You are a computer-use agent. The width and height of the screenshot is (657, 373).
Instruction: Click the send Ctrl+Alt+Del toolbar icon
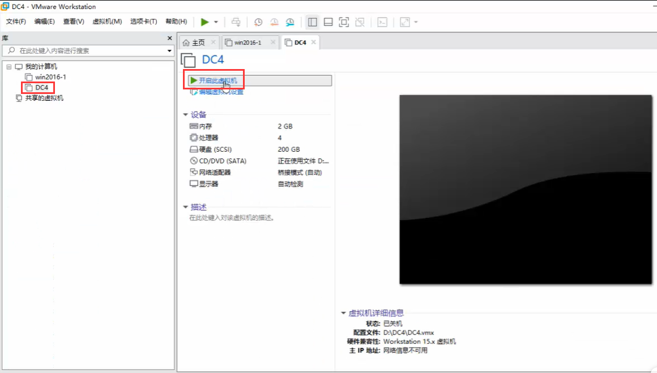pos(236,22)
